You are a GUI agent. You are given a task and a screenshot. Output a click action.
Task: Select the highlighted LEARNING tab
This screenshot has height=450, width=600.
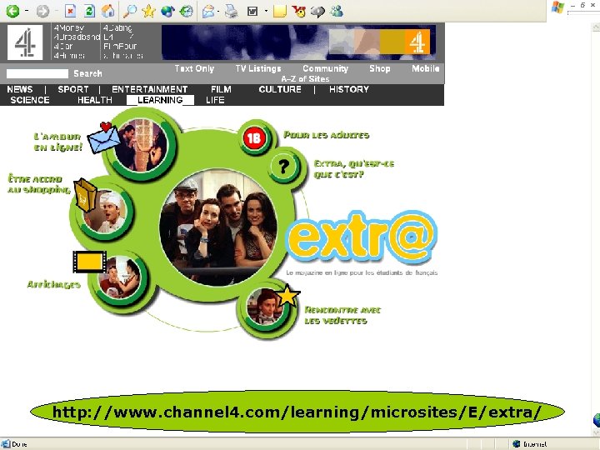point(160,100)
